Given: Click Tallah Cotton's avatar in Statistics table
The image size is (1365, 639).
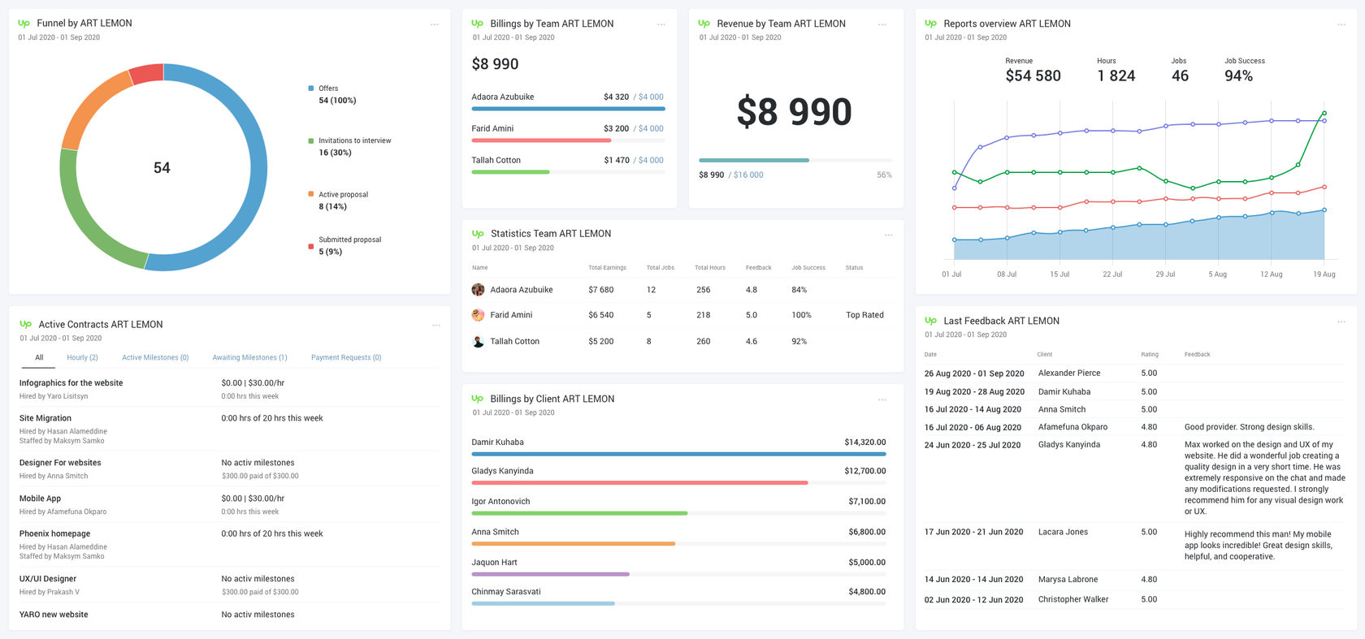Looking at the screenshot, I should coord(478,342).
